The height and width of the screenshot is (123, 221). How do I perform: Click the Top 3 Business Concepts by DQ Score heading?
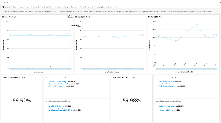(x=167, y=77)
